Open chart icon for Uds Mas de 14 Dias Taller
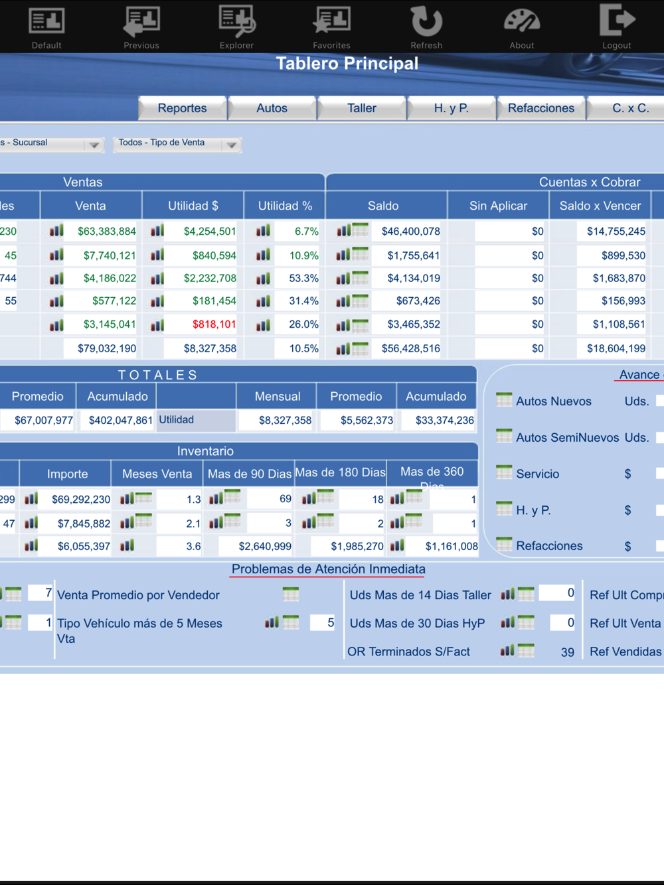Image resolution: width=664 pixels, height=885 pixels. click(508, 594)
